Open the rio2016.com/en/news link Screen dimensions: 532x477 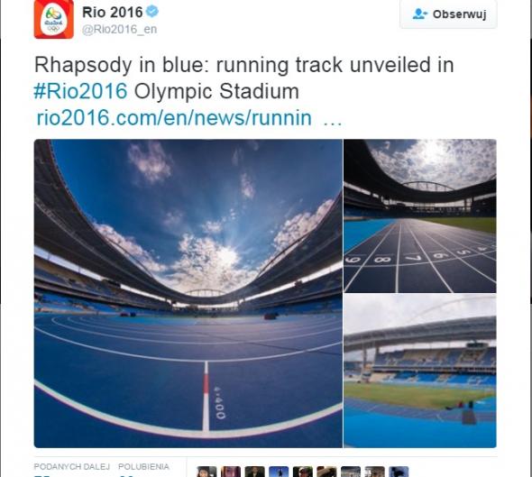(x=174, y=118)
